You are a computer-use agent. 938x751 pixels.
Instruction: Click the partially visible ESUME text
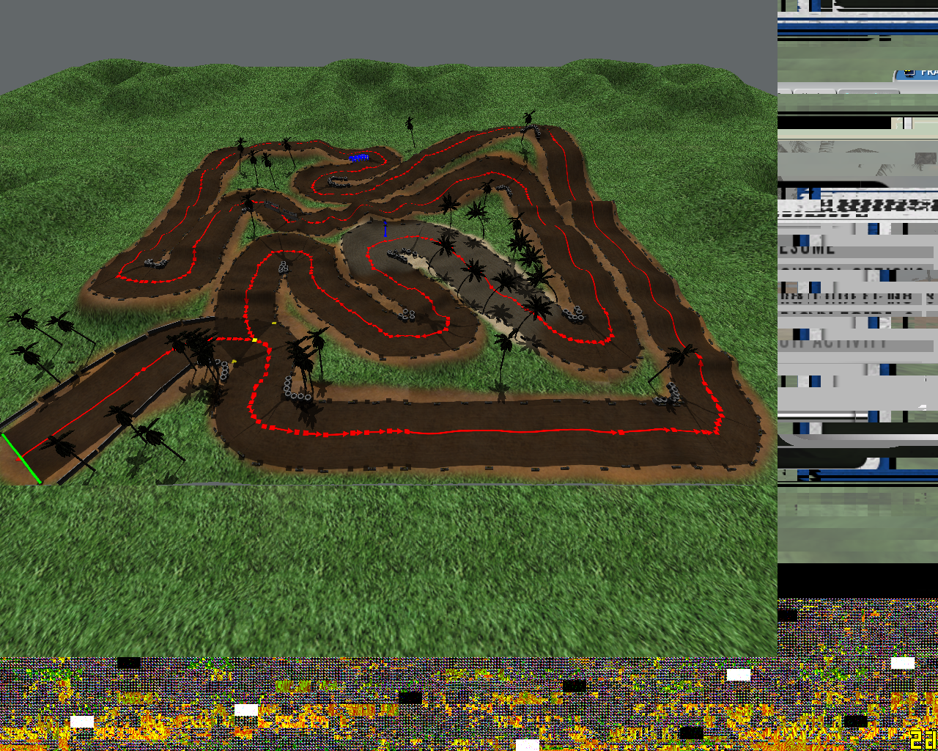coord(806,249)
